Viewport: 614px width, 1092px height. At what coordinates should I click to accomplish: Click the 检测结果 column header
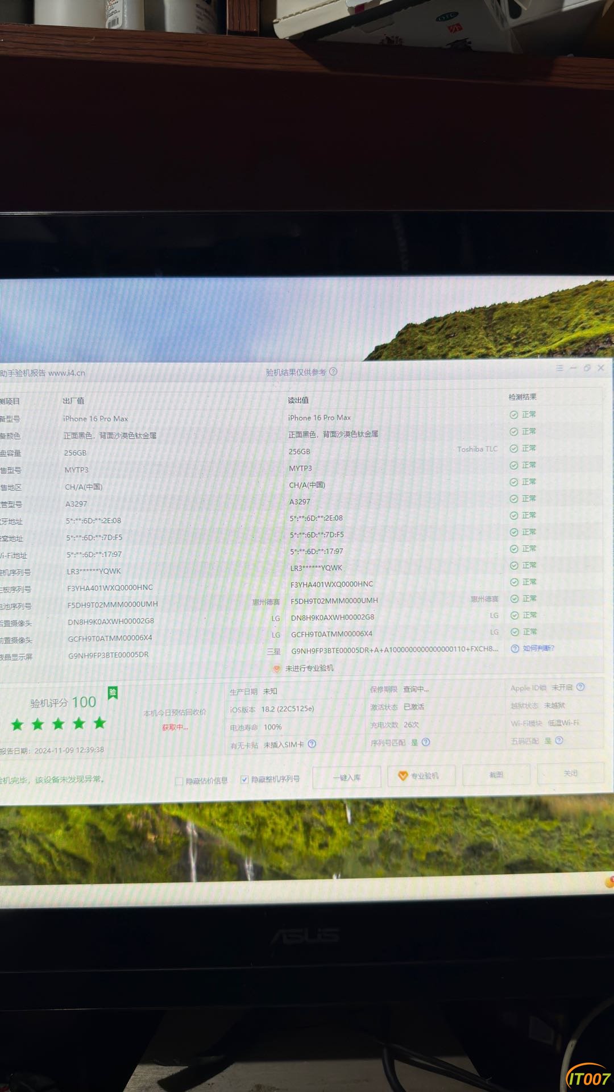click(522, 397)
